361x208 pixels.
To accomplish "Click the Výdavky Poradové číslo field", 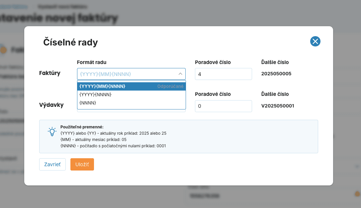I will tap(223, 106).
